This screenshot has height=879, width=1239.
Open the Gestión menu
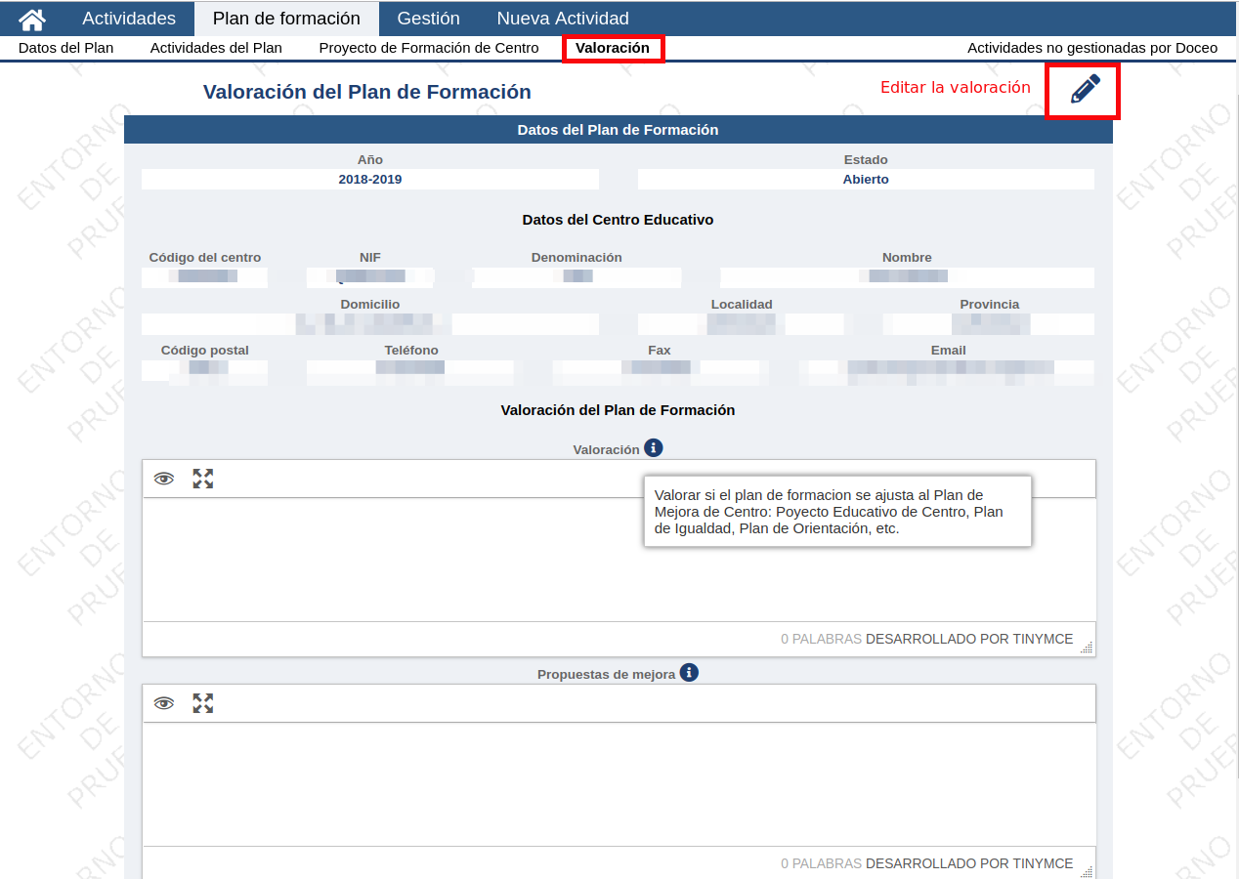tap(429, 19)
